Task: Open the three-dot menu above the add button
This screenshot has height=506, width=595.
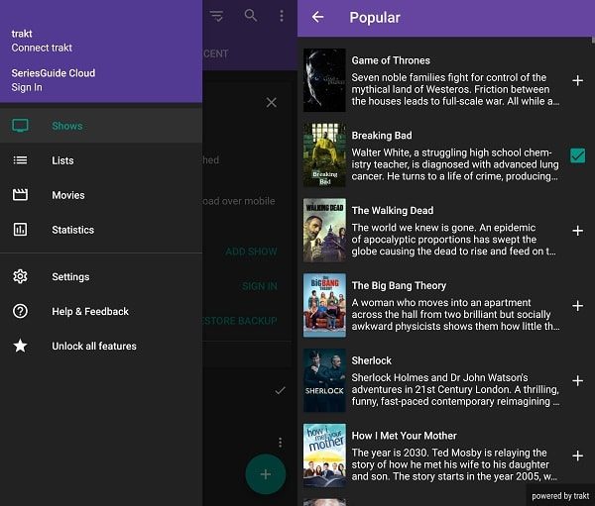Action: pyautogui.click(x=280, y=443)
